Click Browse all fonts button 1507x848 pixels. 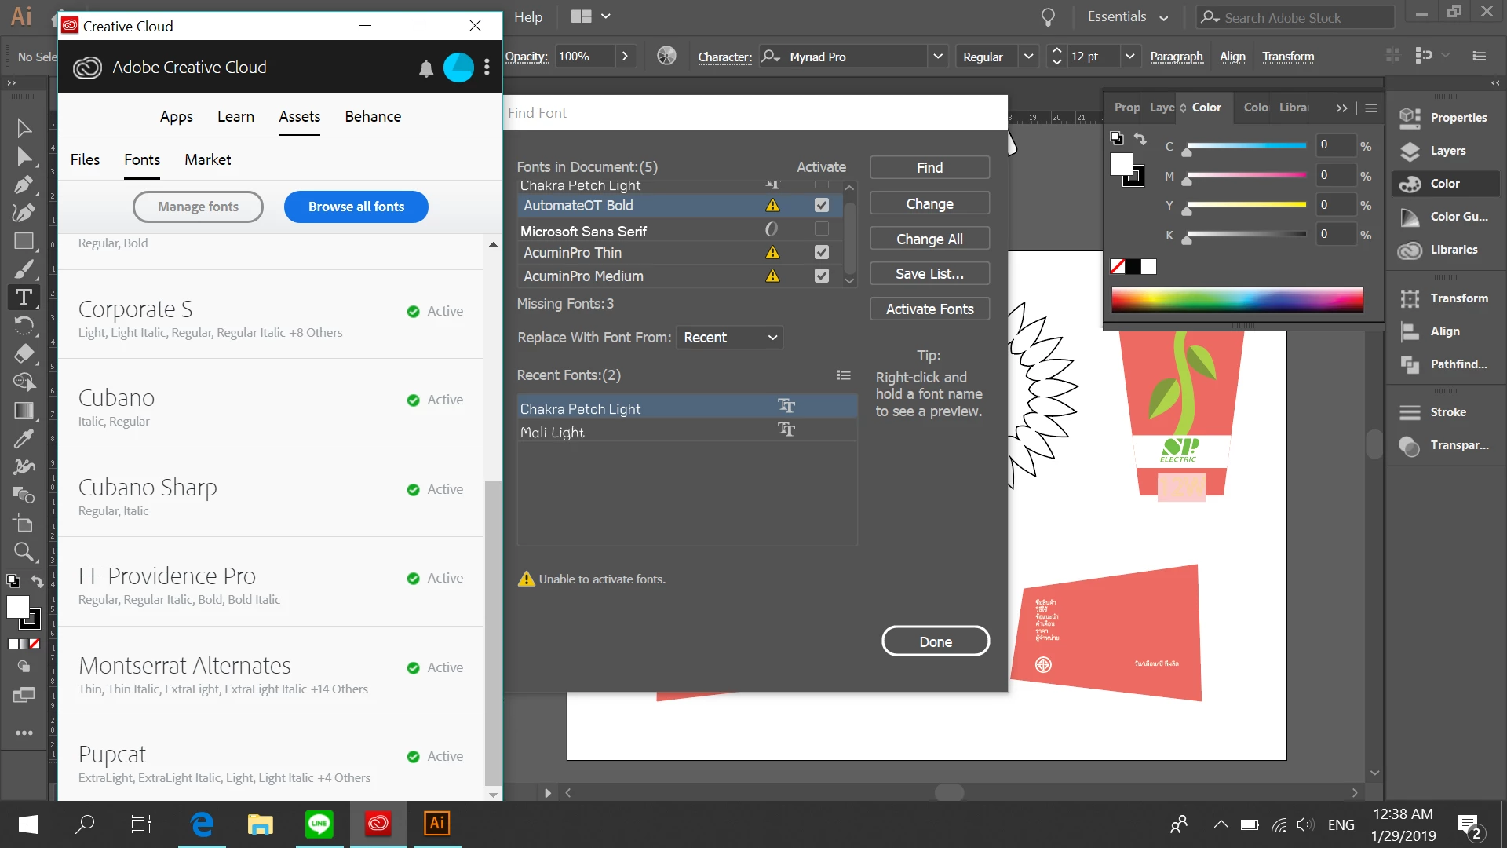point(356,207)
